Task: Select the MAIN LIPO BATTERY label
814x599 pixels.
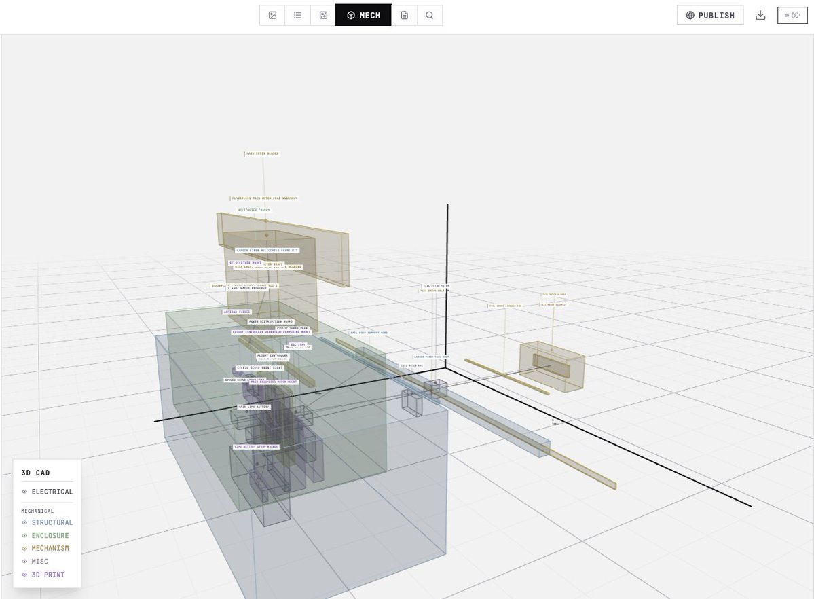Action: coord(254,407)
